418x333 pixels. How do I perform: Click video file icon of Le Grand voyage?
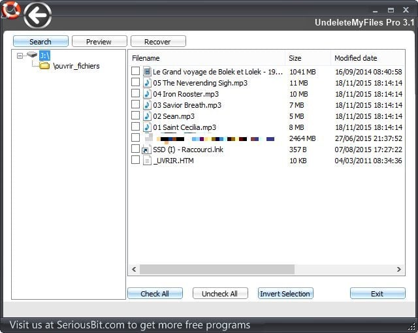tap(147, 71)
